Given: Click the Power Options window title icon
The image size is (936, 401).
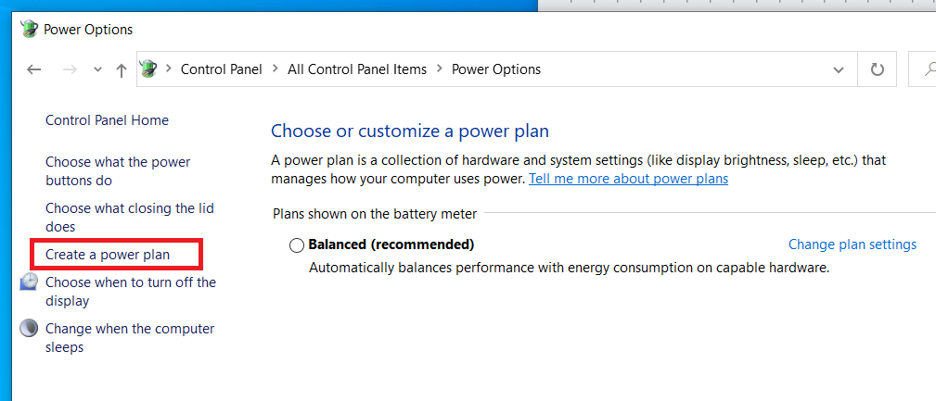Looking at the screenshot, I should click(x=29, y=29).
